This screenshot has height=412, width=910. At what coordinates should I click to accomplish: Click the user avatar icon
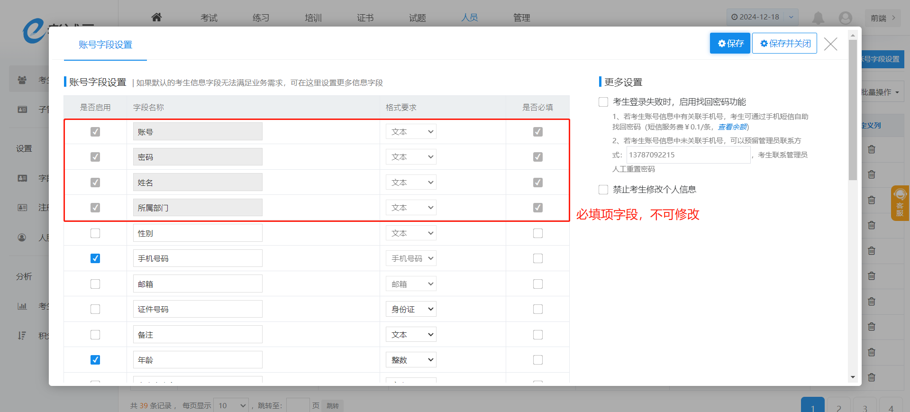point(845,18)
